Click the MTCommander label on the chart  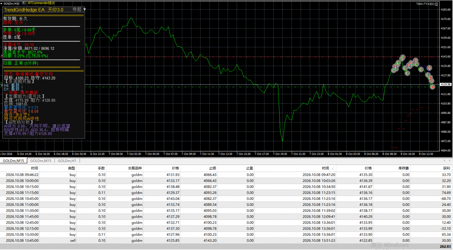tap(42, 3)
